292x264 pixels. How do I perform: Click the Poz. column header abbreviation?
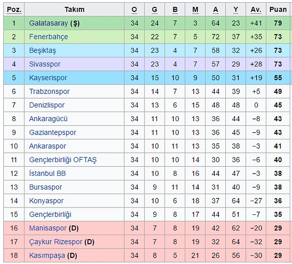tap(14, 10)
